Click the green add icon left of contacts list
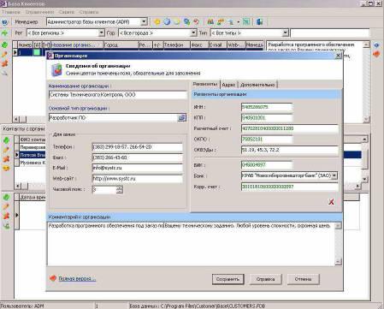This screenshot has width=384, height=309. click(6, 140)
